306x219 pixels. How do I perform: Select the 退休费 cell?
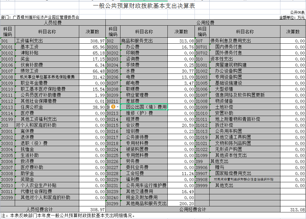click(47, 137)
